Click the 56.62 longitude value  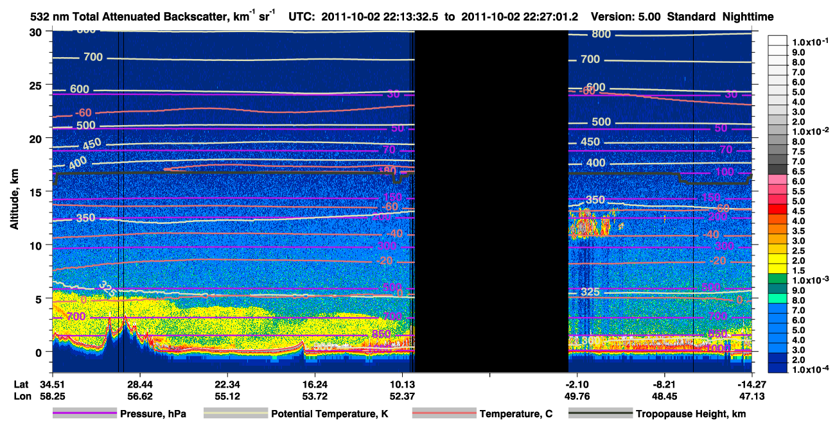pos(140,396)
